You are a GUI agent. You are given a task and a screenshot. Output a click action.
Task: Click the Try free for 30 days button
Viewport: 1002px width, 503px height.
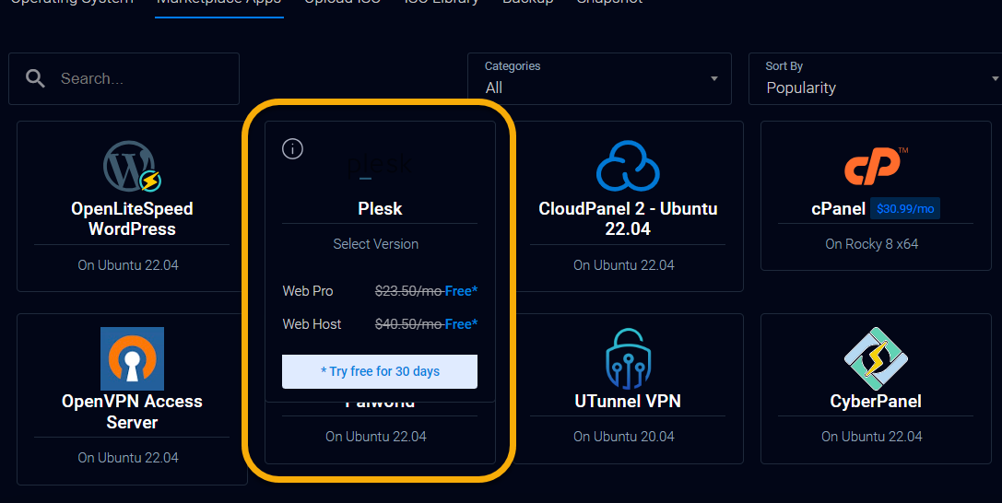click(x=380, y=371)
